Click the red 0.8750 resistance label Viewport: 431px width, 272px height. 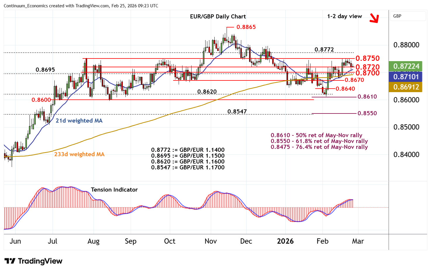367,58
